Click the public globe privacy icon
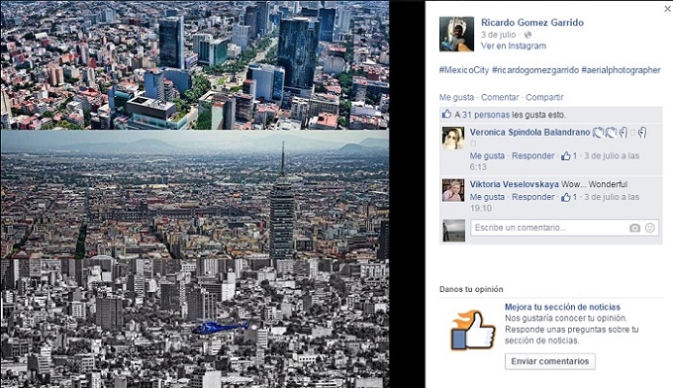 [x=528, y=36]
